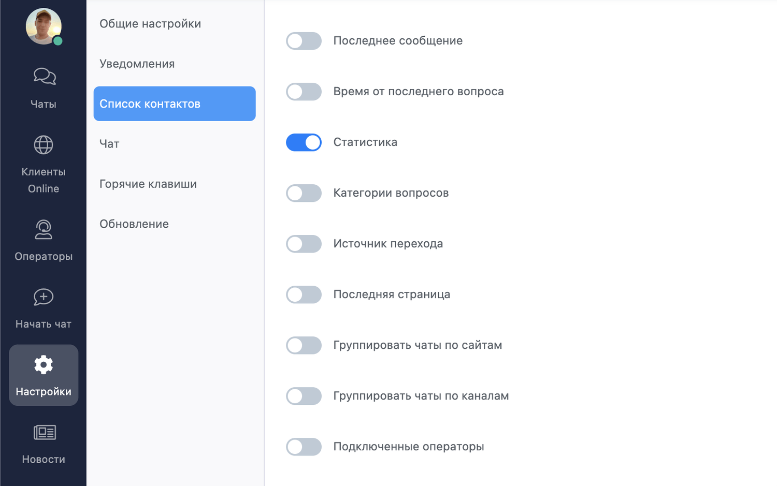Click the user profile avatar
Screen dimensions: 777x486
click(x=44, y=26)
